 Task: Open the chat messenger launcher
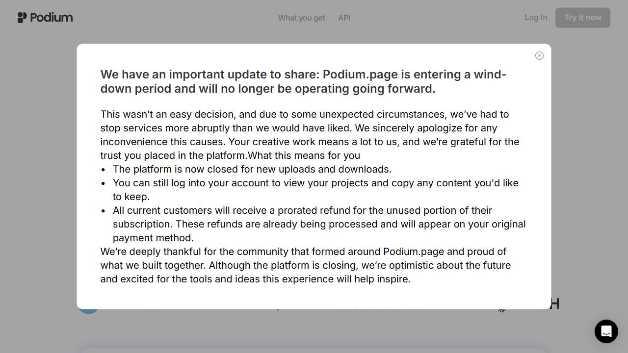coord(606,331)
